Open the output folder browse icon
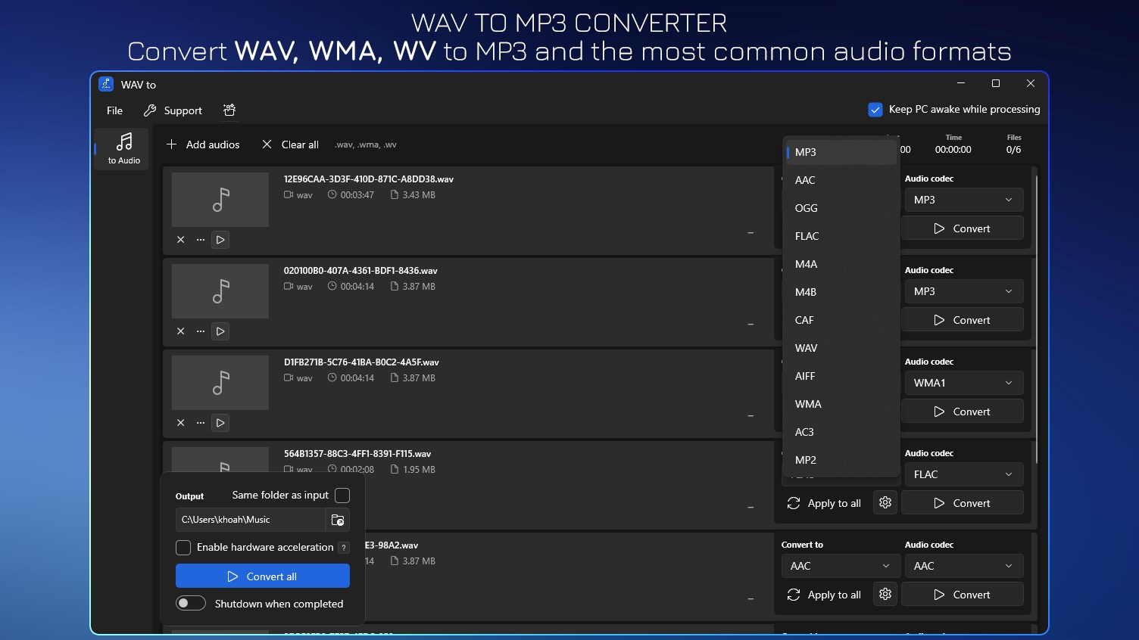This screenshot has height=640, width=1139. [338, 520]
